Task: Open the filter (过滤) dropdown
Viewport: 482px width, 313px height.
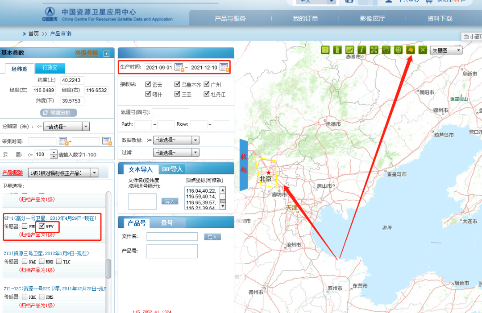Action: pyautogui.click(x=176, y=152)
